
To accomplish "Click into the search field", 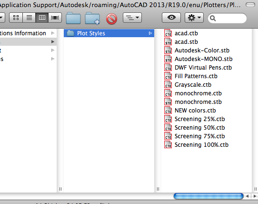I will 227,18.
